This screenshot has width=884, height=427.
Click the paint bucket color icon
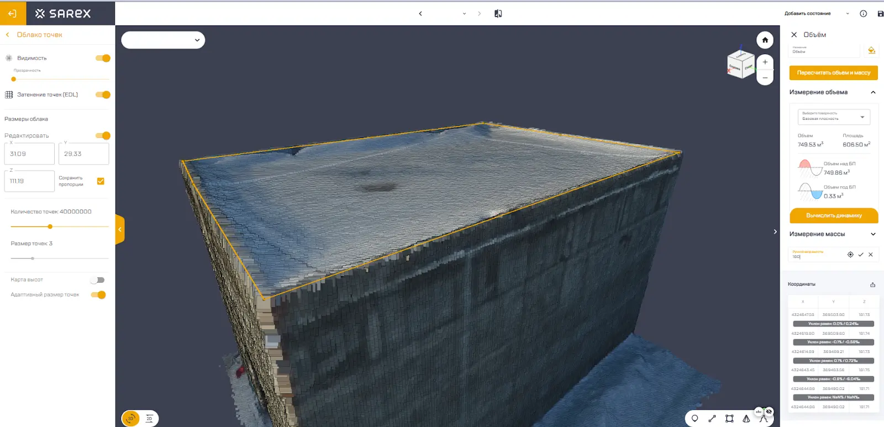click(x=871, y=50)
